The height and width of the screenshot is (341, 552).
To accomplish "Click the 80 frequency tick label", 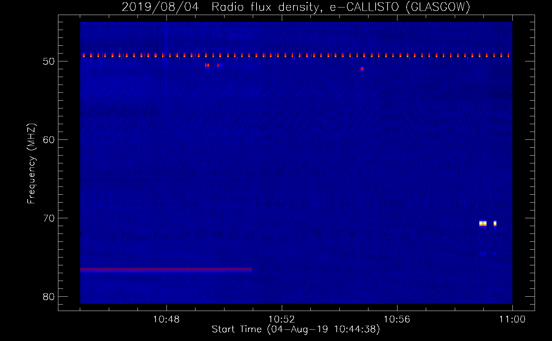I will click(x=49, y=297).
